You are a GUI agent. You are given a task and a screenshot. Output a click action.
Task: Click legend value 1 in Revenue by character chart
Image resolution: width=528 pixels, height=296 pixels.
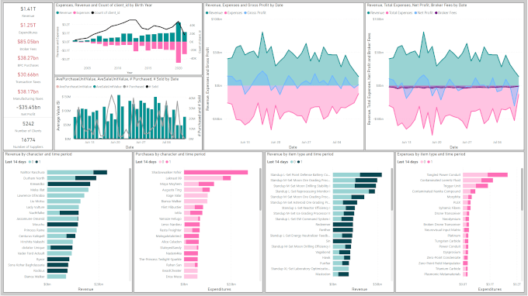38,162
